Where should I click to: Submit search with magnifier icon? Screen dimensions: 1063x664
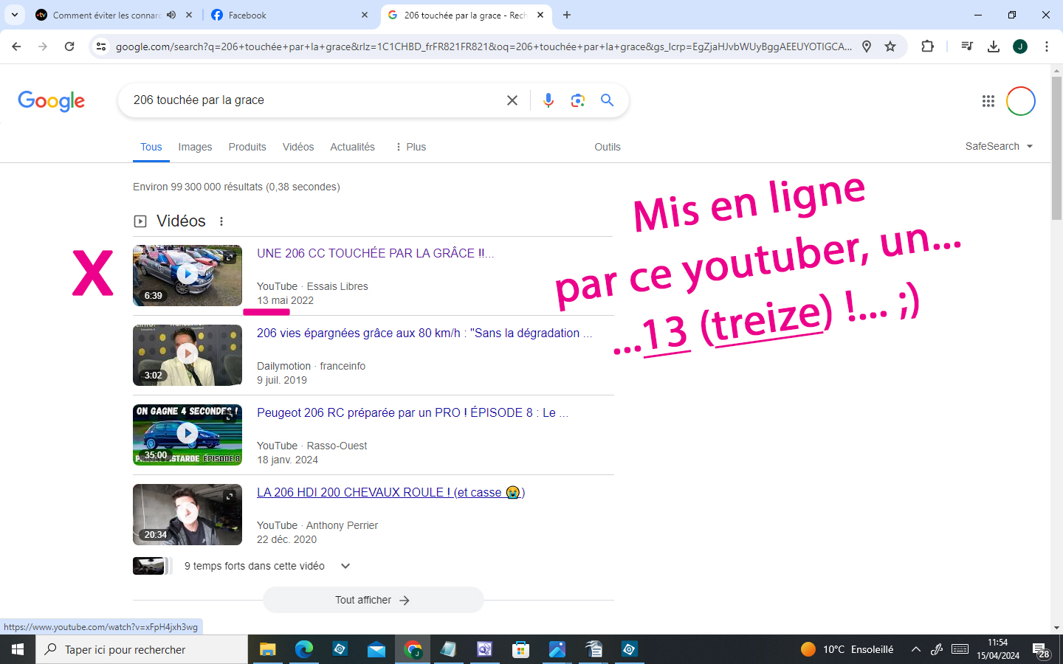607,100
